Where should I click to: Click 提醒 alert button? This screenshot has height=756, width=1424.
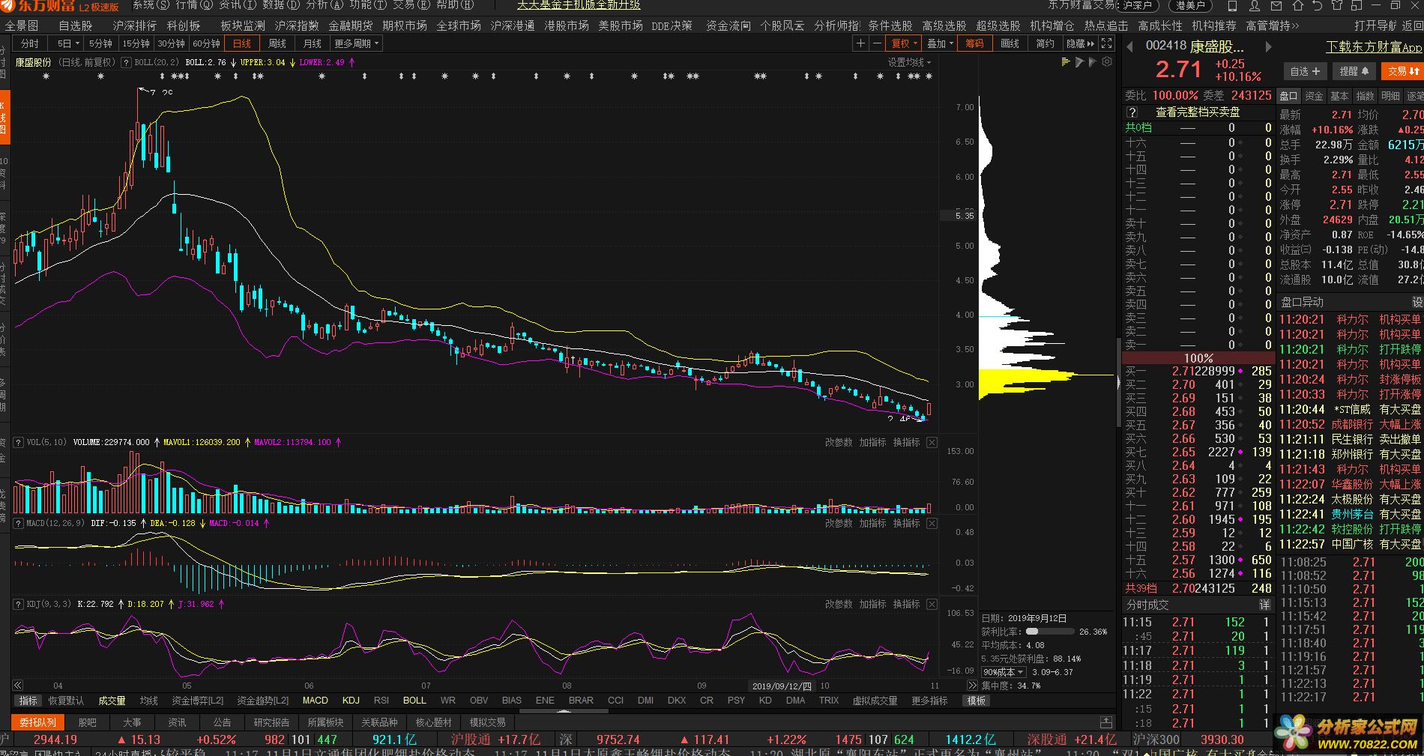pos(1354,71)
